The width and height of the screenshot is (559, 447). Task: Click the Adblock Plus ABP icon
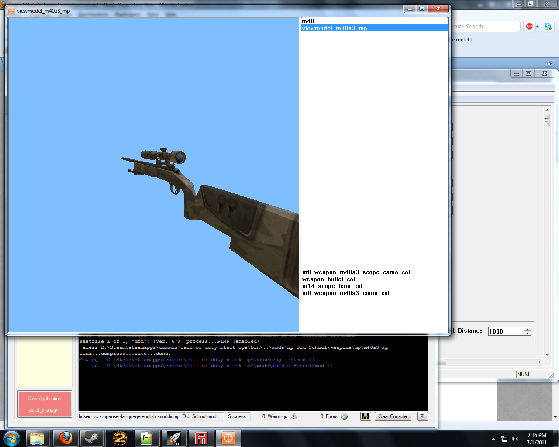pos(529,27)
